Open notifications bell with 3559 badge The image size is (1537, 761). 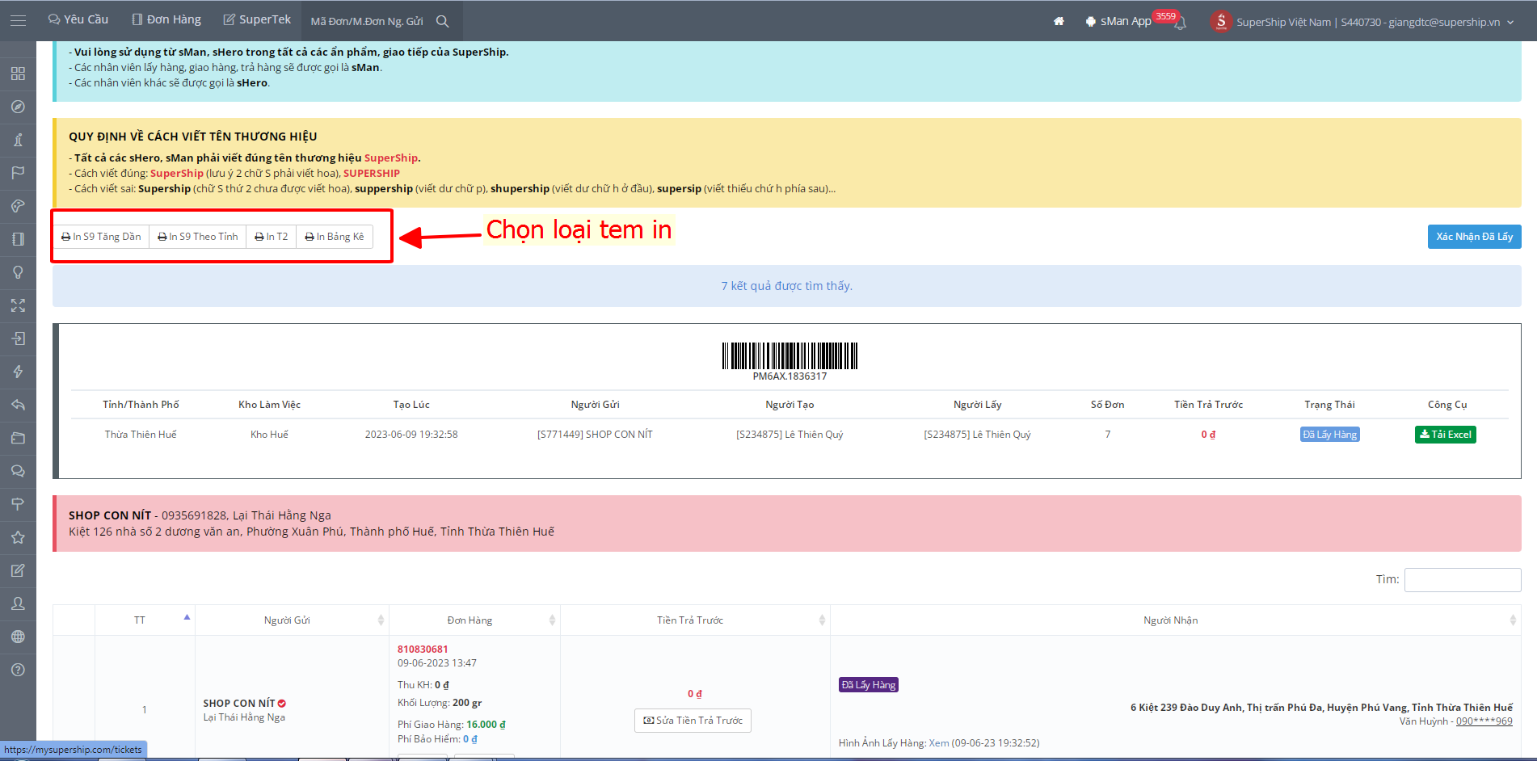pyautogui.click(x=1180, y=22)
